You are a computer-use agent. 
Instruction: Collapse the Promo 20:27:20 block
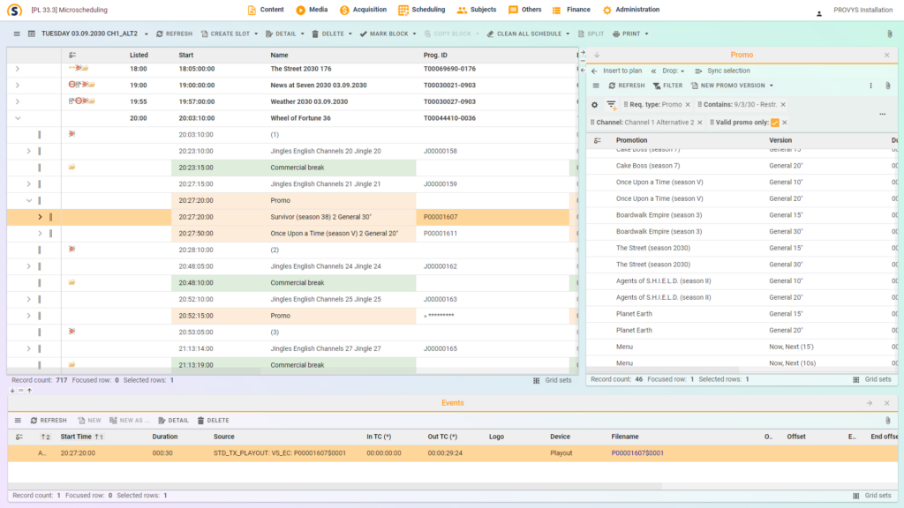29,200
